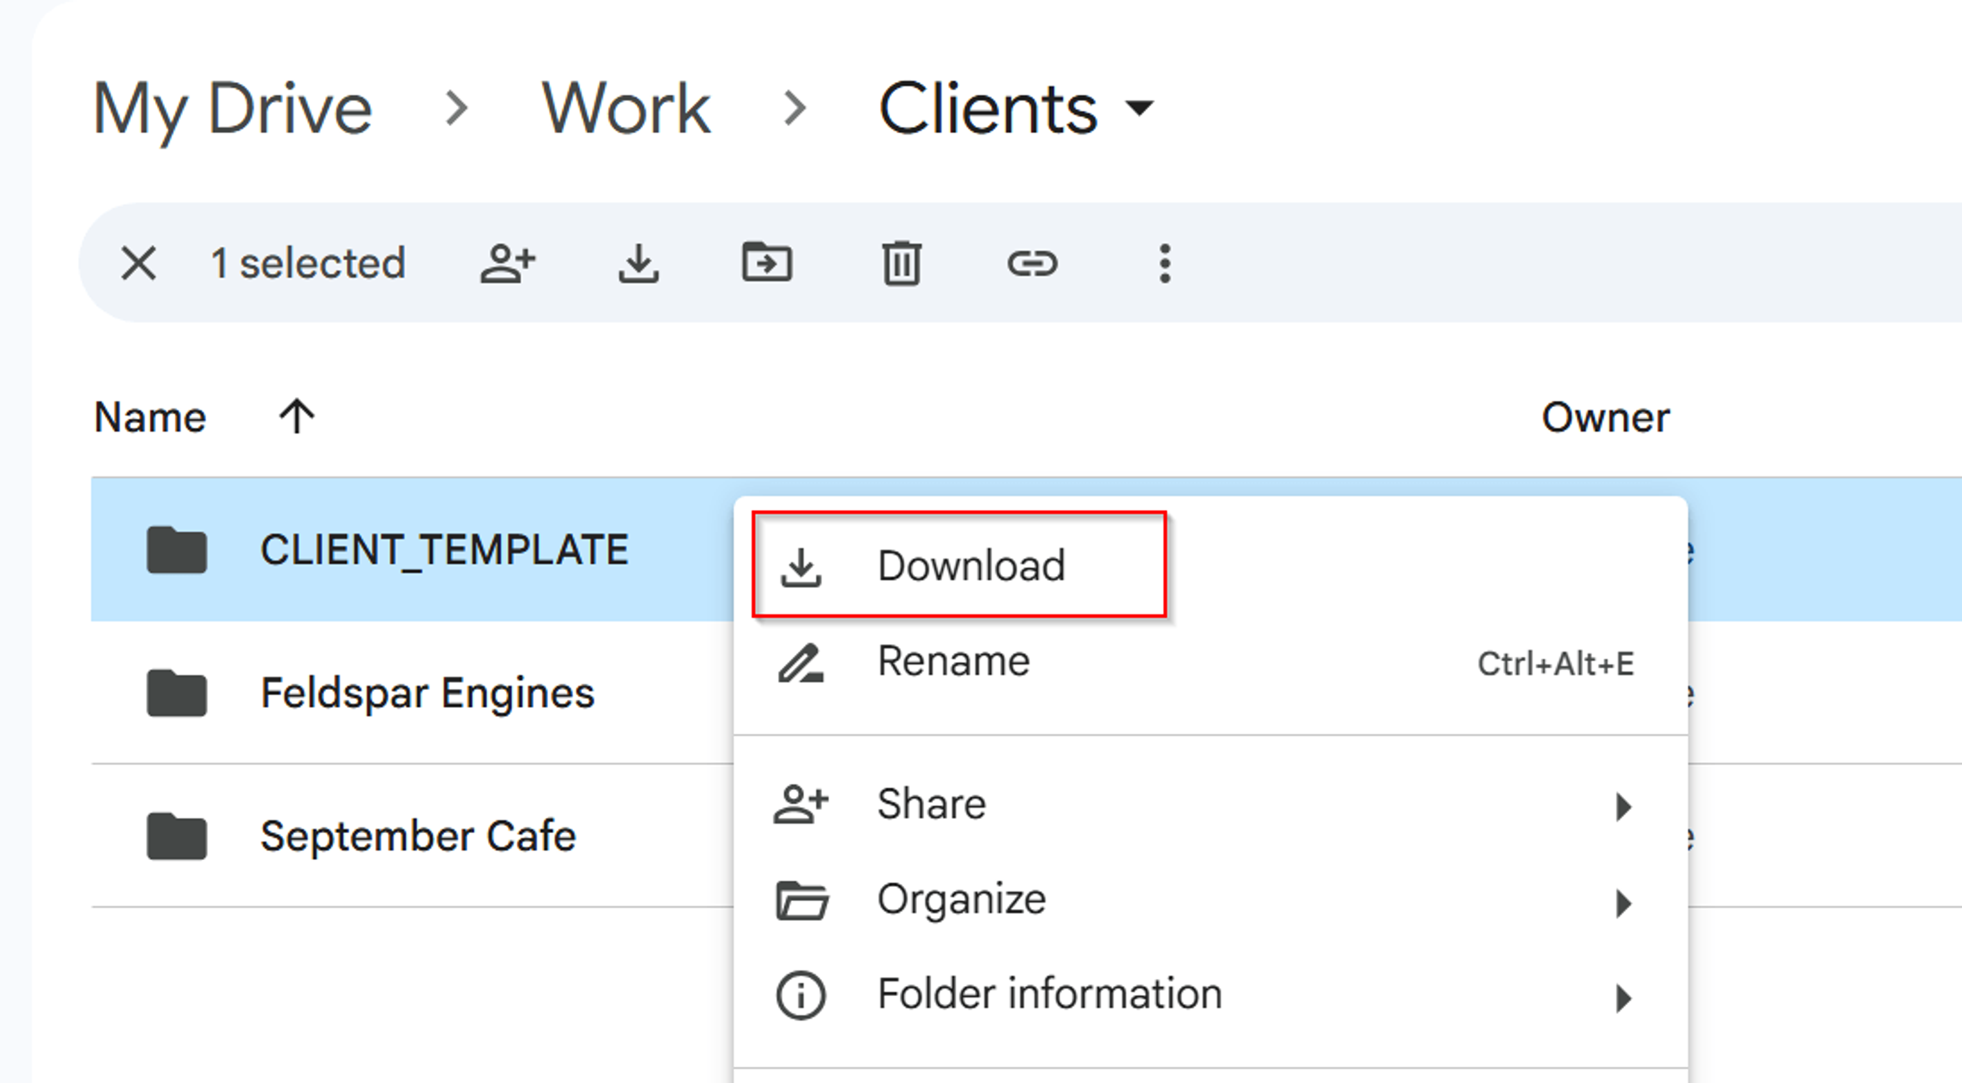
Task: Open Folder information submenu
Action: pos(1210,996)
